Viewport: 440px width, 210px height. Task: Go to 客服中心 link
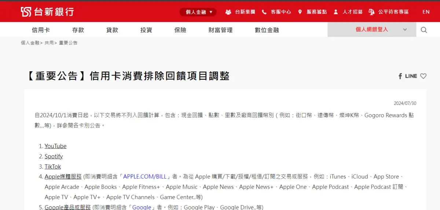pos(281,12)
